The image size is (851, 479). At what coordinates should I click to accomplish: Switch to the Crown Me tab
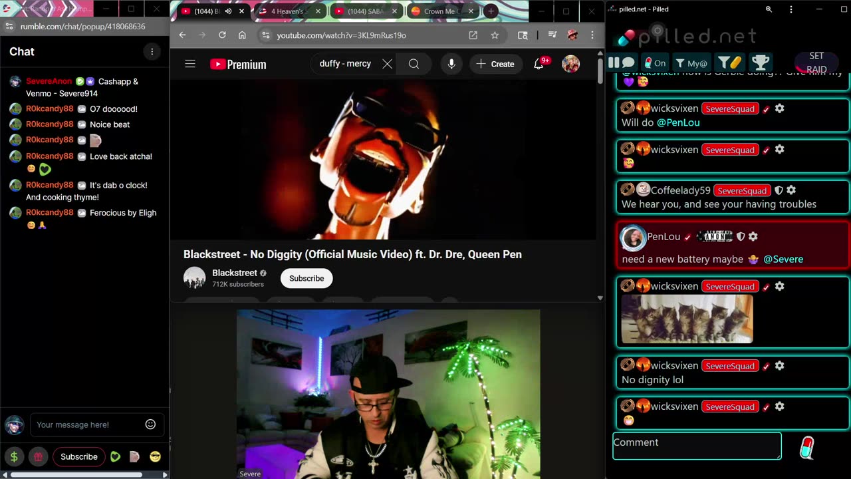(x=441, y=11)
